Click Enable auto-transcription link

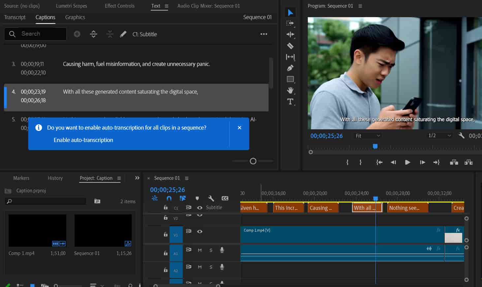click(83, 140)
